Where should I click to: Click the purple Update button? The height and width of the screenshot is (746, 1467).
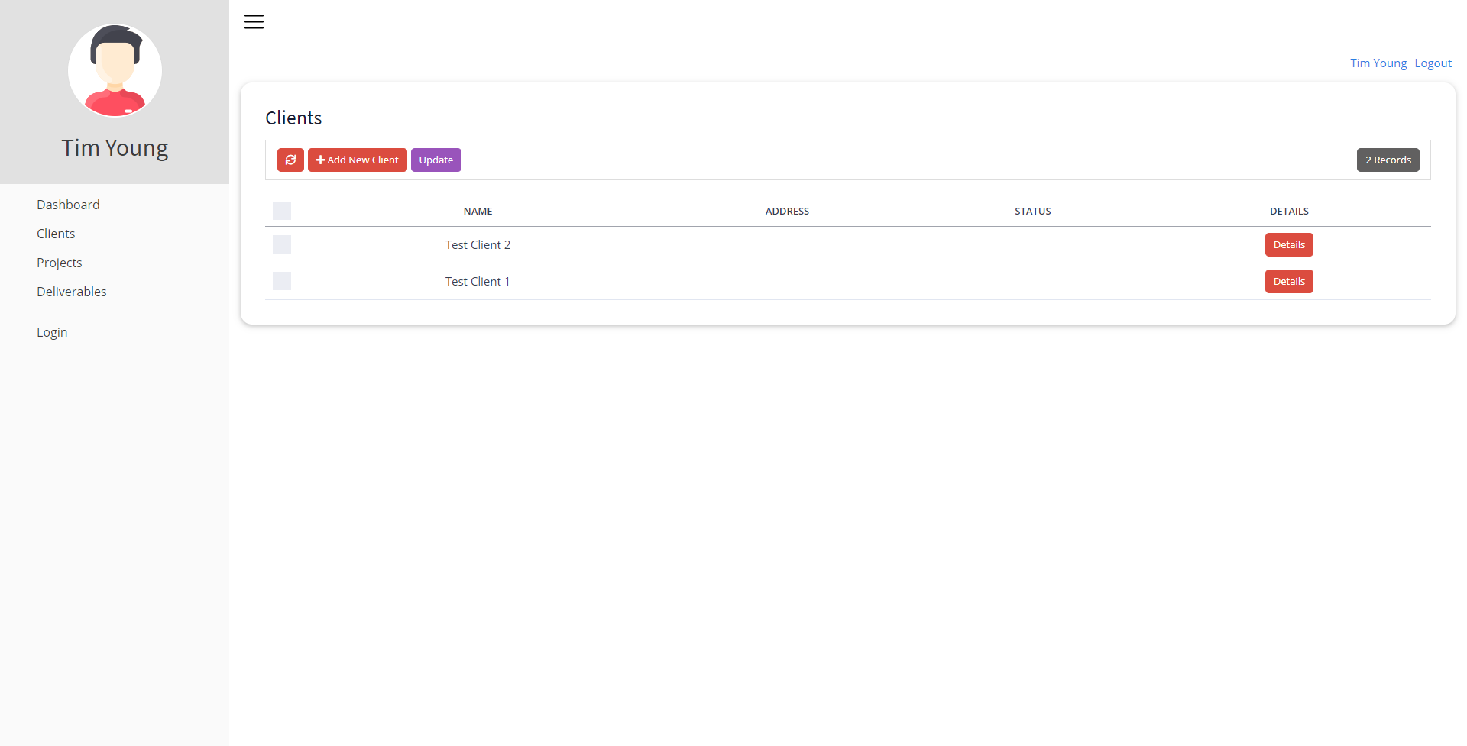(436, 160)
